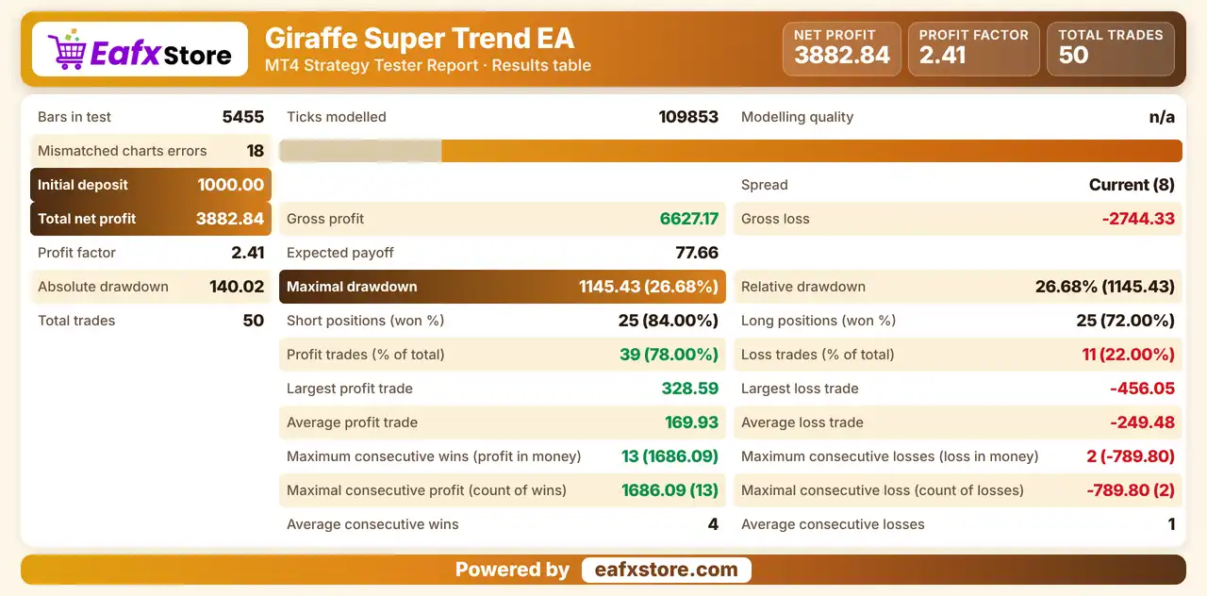Select Maximal consecutive loss value -789.80 (2)

click(x=1131, y=490)
